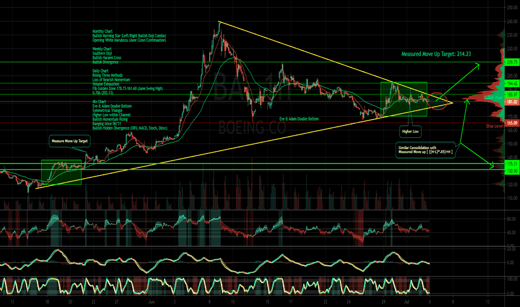
Task: Select the green 185.97 price label
Action: click(512, 95)
